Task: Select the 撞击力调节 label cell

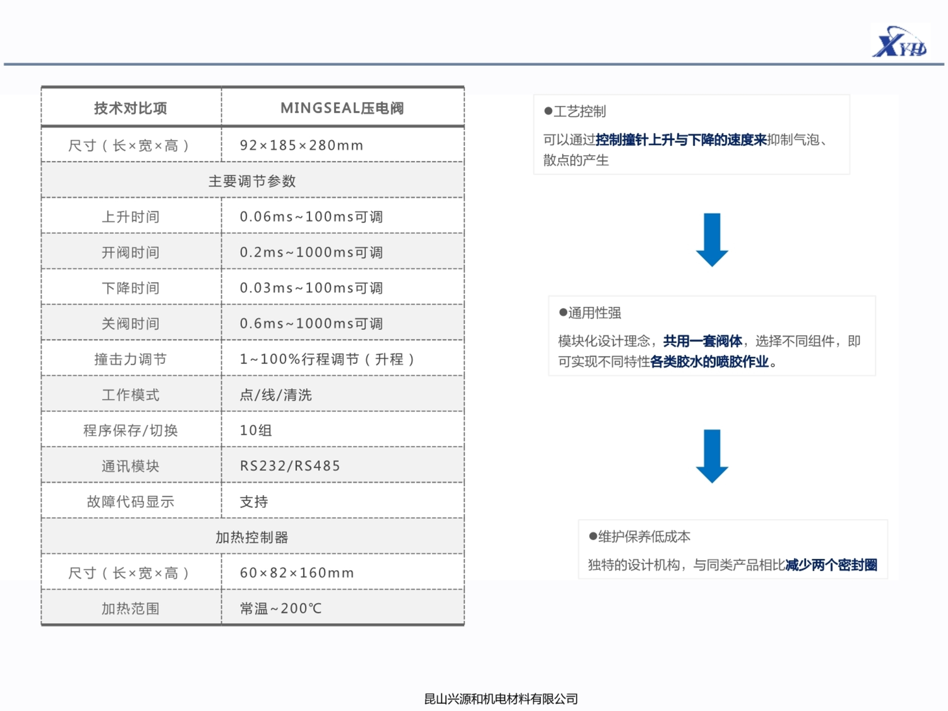Action: tap(130, 359)
